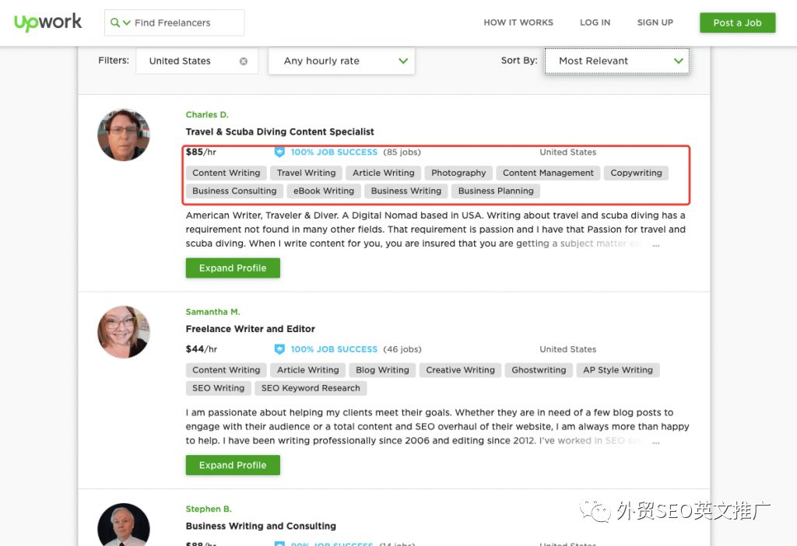Screen dimensions: 797x546
Task: Select the Blog Writing skill tag
Action: point(382,369)
